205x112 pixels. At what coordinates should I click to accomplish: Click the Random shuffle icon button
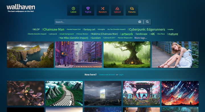click(x=102, y=10)
